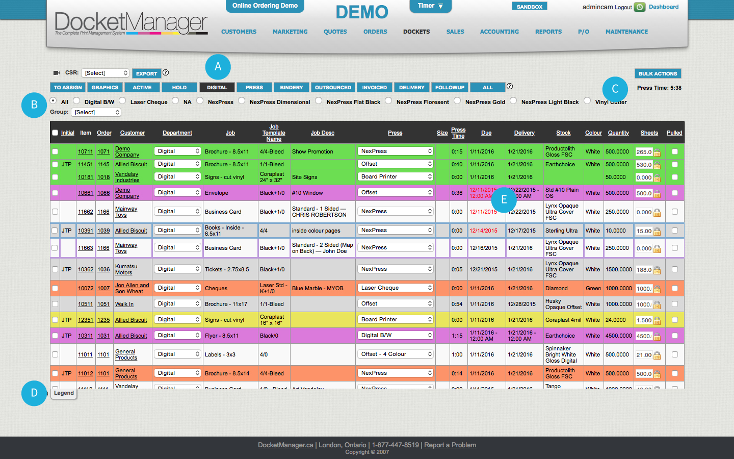
Task: Check the row checkbox for order 11662
Action: (55, 211)
